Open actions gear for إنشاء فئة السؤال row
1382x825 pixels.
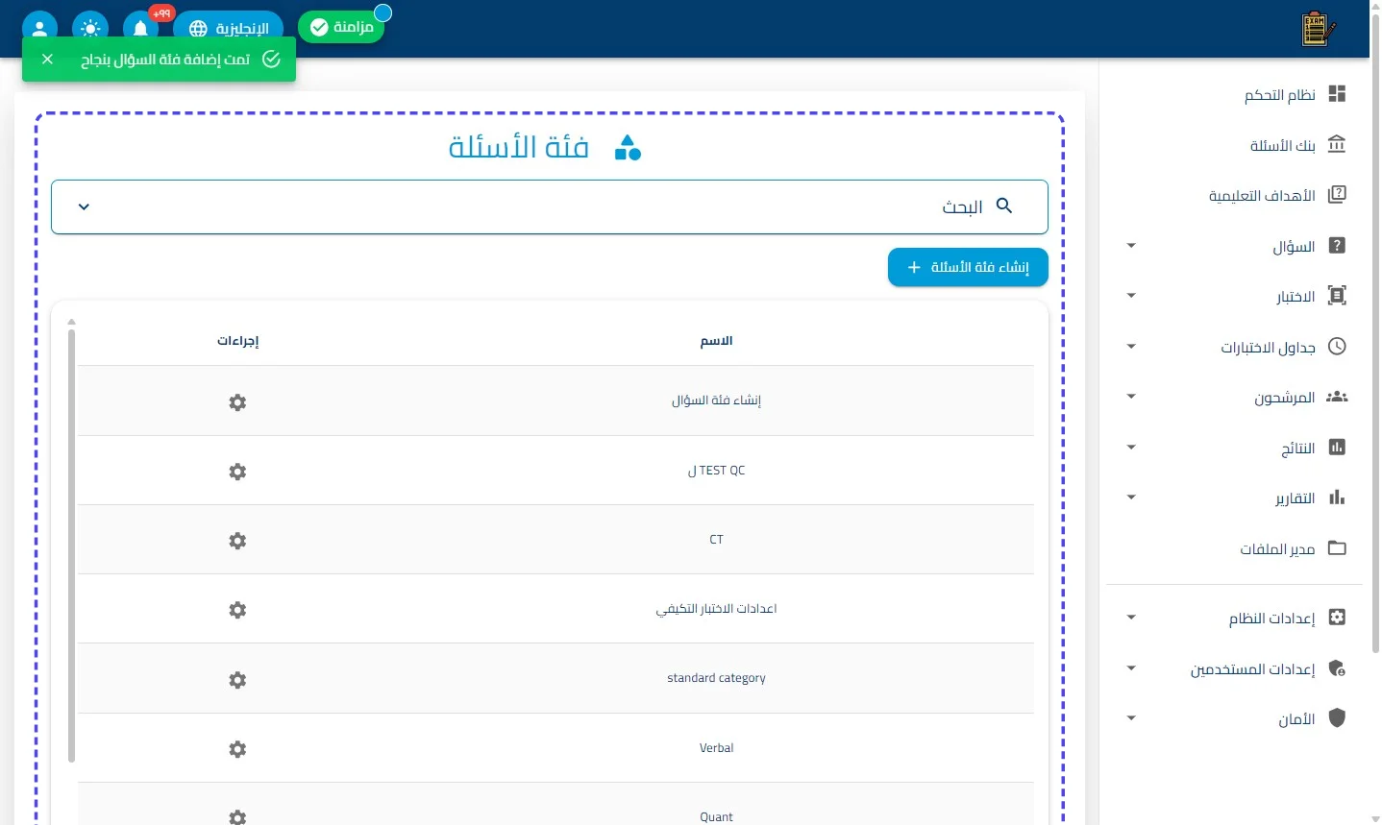point(237,402)
